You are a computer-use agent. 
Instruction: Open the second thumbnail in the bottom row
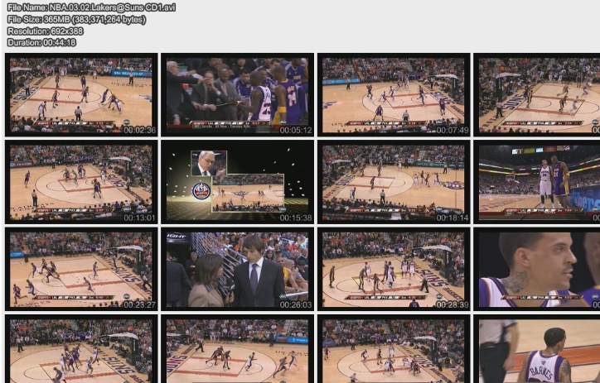237,351
